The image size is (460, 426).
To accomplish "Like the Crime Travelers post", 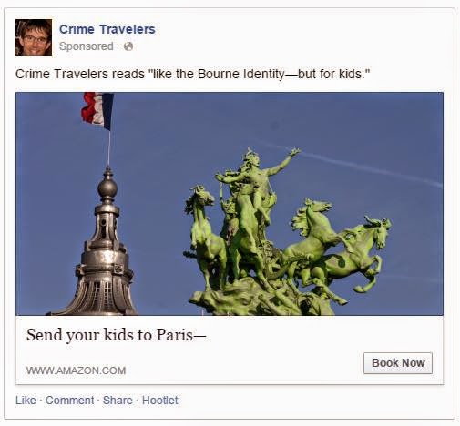I will tap(26, 401).
